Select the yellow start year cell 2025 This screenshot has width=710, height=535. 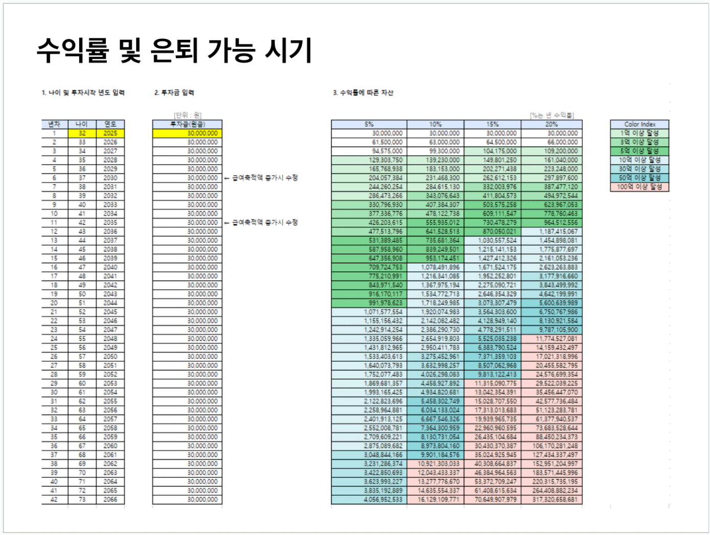[x=110, y=133]
